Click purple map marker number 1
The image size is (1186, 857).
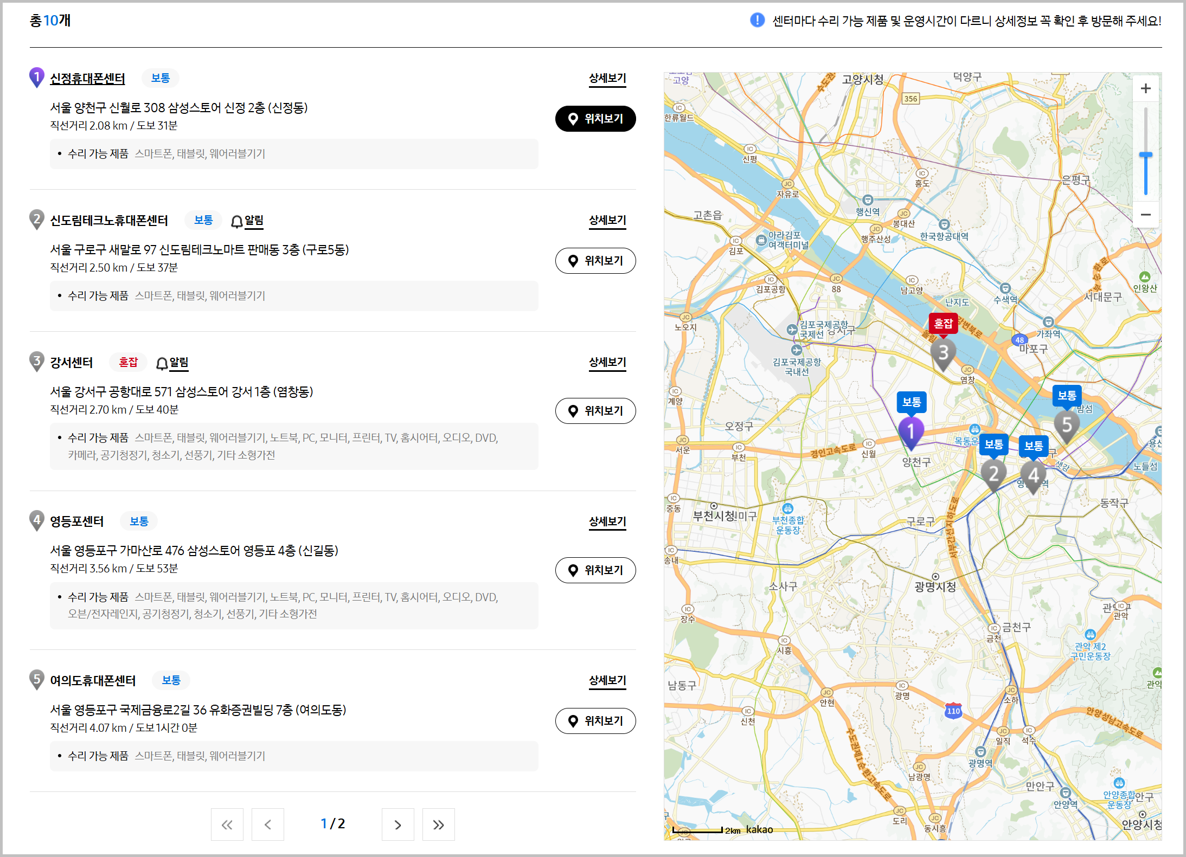click(911, 431)
